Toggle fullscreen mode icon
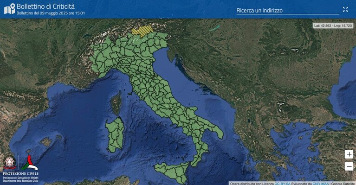The height and width of the screenshot is (185, 356). [x=345, y=9]
